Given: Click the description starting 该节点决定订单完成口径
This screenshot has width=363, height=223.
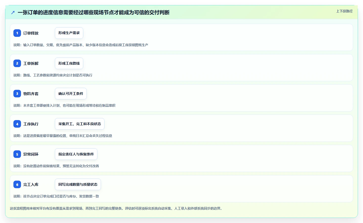Looking at the screenshot, I should 56,196.
